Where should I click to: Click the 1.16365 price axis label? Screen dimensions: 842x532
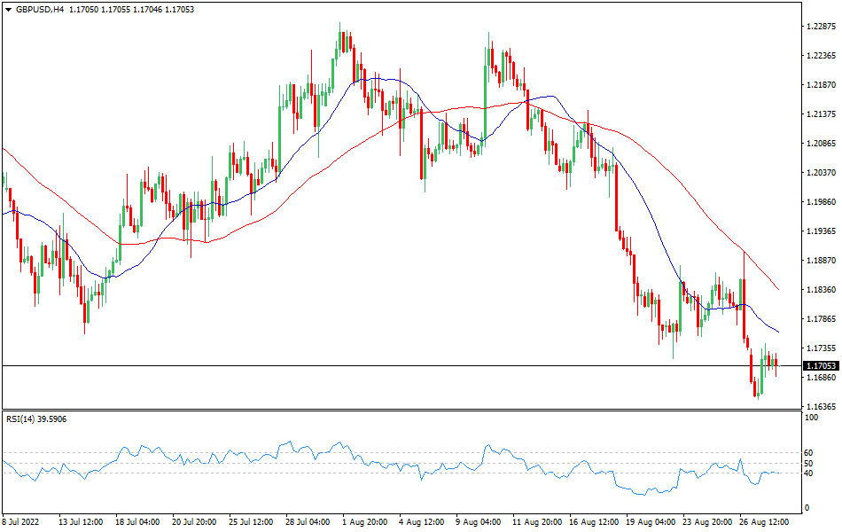coord(820,407)
